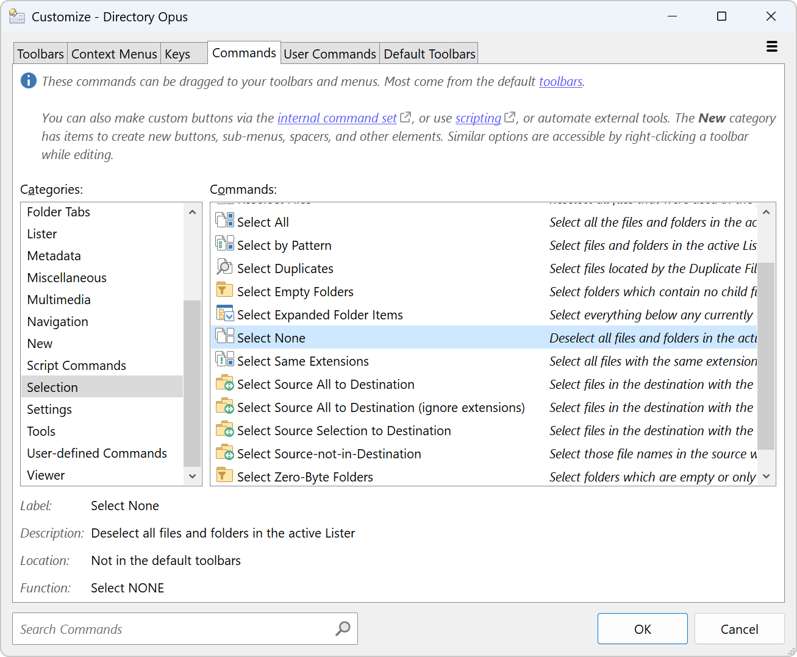Open the hamburger menu icon
This screenshot has height=657, width=797.
click(x=771, y=46)
